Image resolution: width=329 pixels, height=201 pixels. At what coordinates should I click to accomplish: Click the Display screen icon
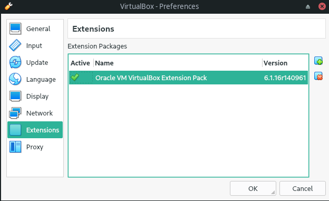(x=15, y=96)
